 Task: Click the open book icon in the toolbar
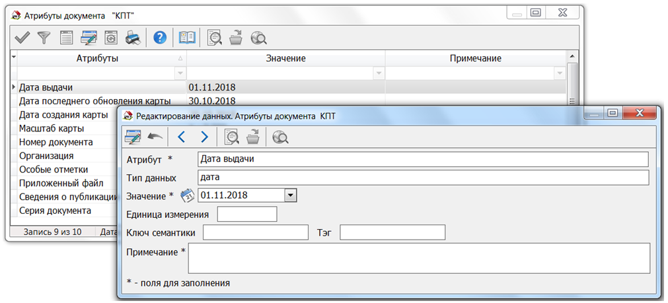click(188, 38)
